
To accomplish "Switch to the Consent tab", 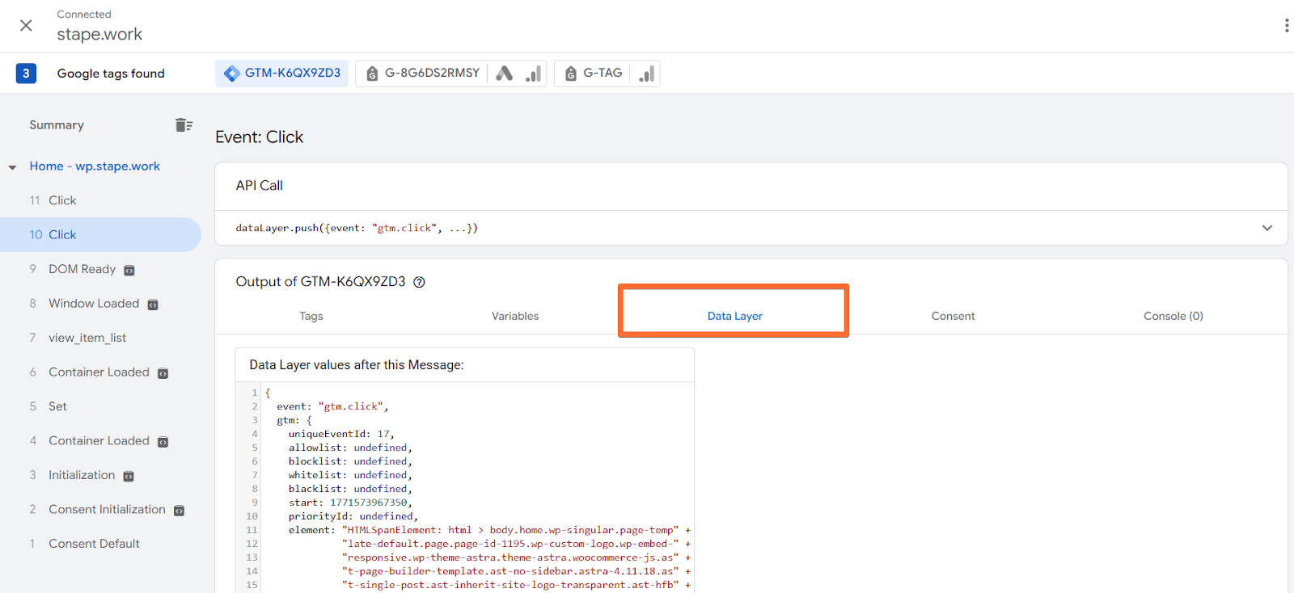I will 953,316.
